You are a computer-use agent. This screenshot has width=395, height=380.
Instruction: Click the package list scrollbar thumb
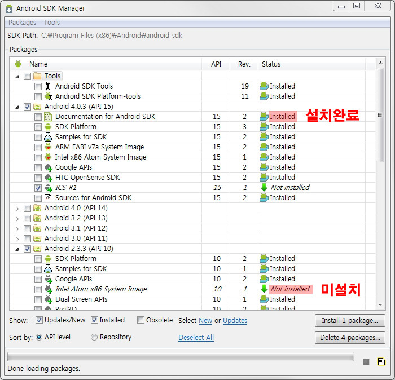380,115
